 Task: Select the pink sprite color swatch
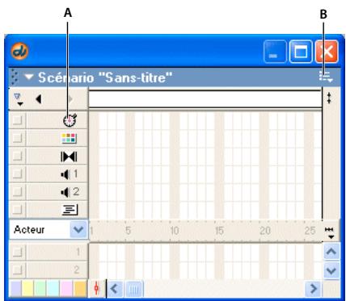point(66,288)
